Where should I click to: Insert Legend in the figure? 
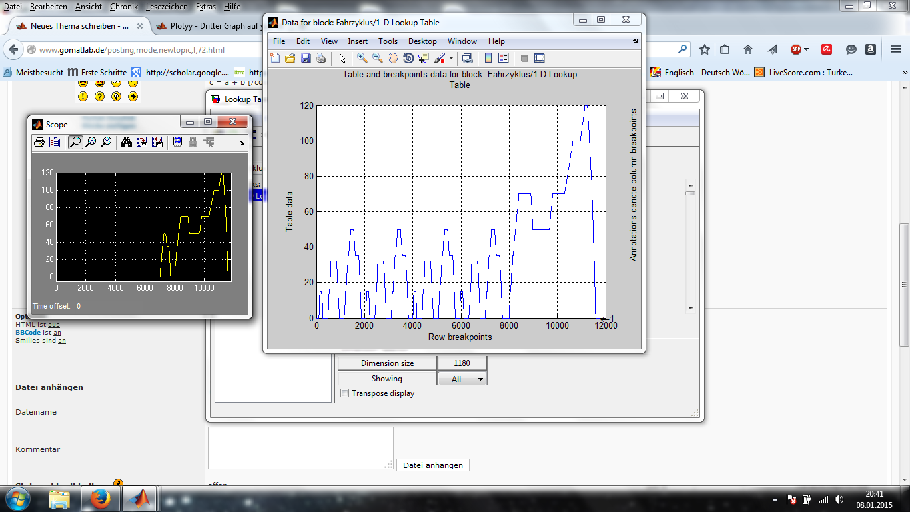503,58
